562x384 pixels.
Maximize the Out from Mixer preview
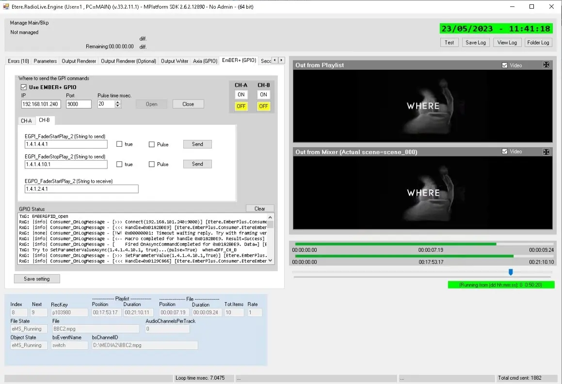point(546,152)
